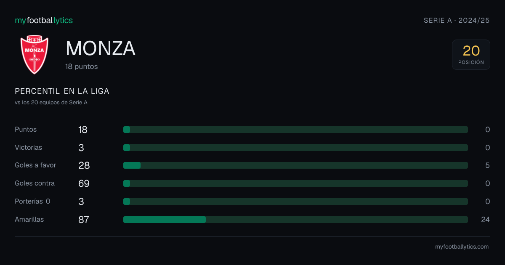Image resolution: width=505 pixels, height=265 pixels.
Task: Click the PERCENTIL EN LA LIGA heading
Action: pyautogui.click(x=62, y=91)
